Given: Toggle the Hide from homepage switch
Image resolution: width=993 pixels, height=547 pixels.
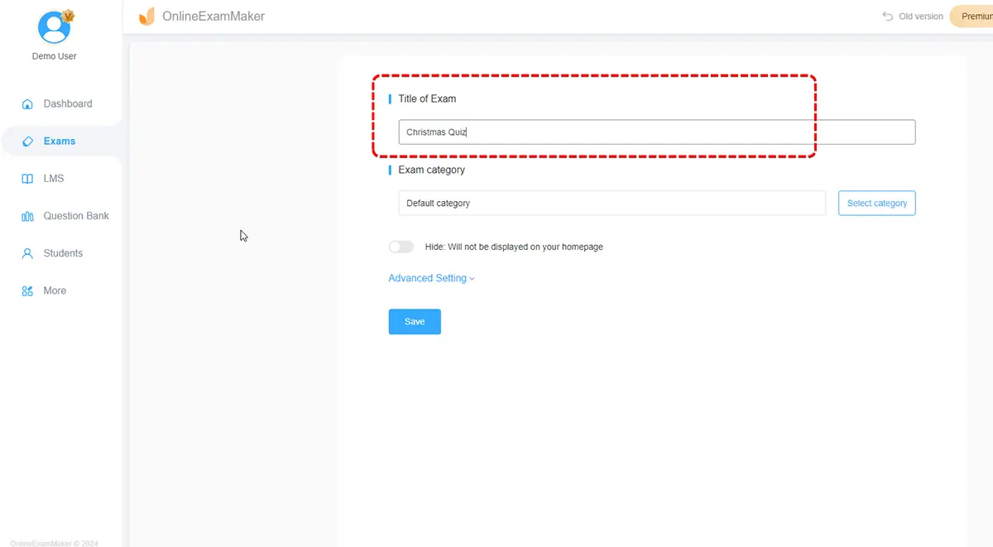Looking at the screenshot, I should tap(401, 247).
